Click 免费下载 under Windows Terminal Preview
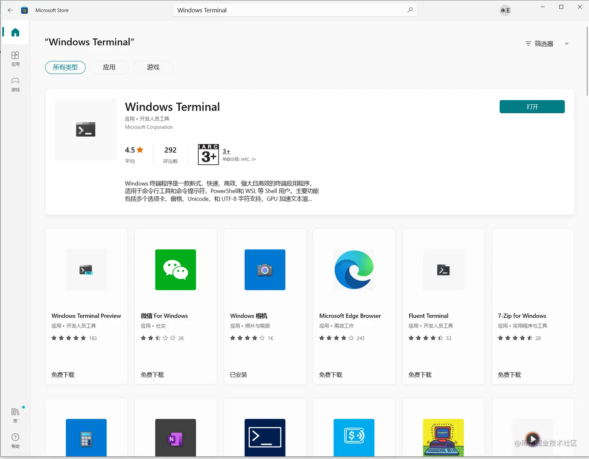Image resolution: width=589 pixels, height=459 pixels. tap(63, 375)
